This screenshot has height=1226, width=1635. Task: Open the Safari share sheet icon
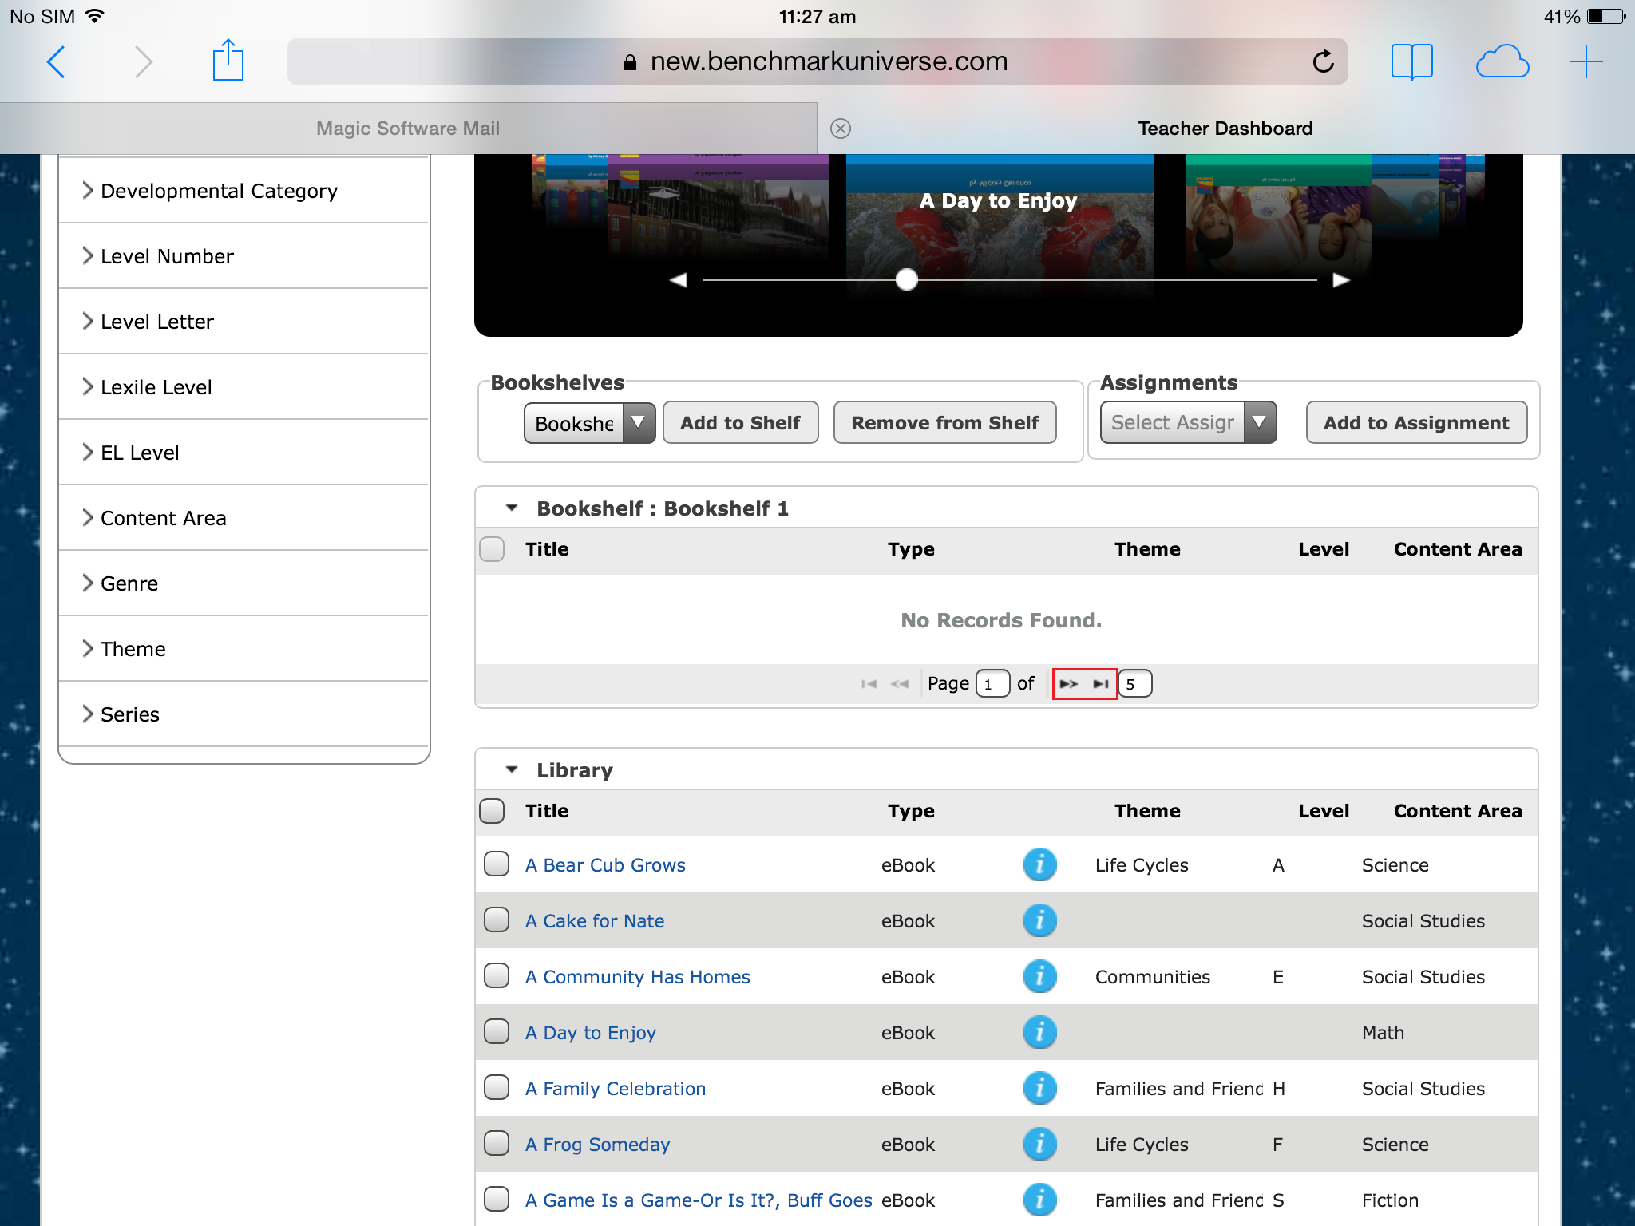228,60
